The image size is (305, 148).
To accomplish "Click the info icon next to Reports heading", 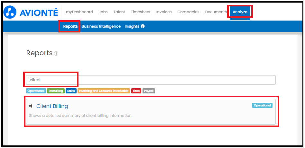I will point(56,53).
